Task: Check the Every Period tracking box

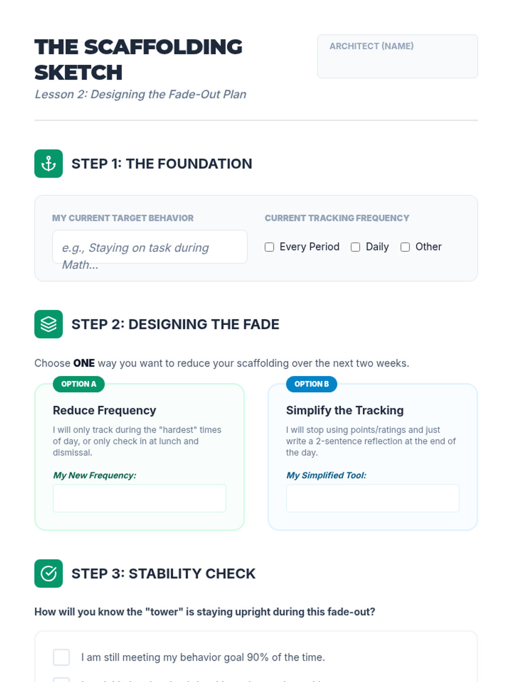Action: (x=269, y=247)
